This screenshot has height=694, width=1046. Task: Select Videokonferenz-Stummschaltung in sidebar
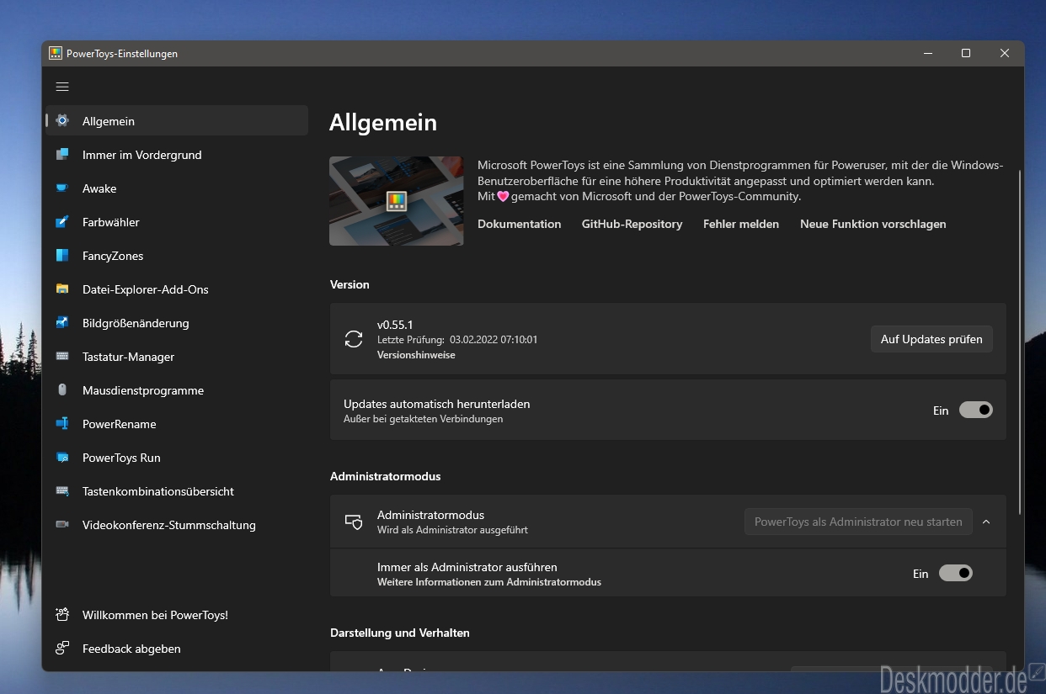pyautogui.click(x=177, y=525)
